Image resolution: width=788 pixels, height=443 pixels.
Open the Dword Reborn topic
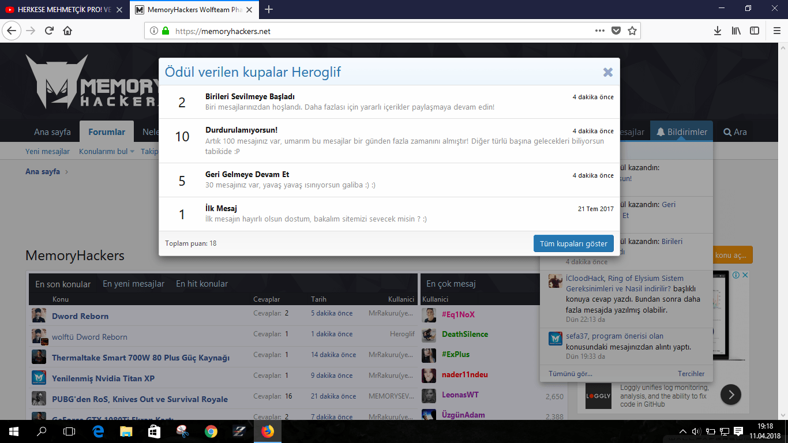[x=80, y=316]
